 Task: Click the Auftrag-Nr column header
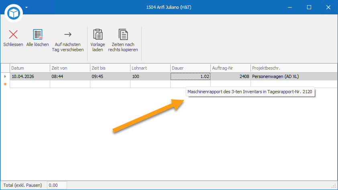230,68
